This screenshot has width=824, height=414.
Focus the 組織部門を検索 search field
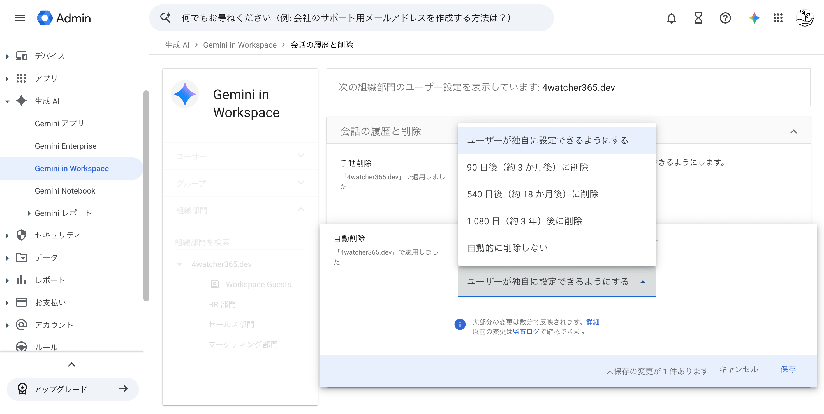(x=240, y=242)
